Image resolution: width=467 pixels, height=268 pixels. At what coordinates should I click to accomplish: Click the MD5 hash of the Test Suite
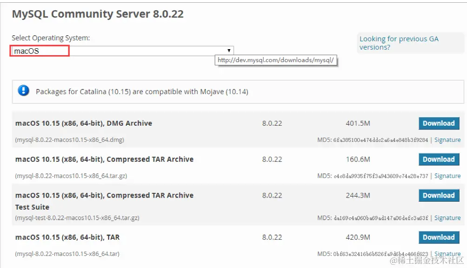(381, 218)
